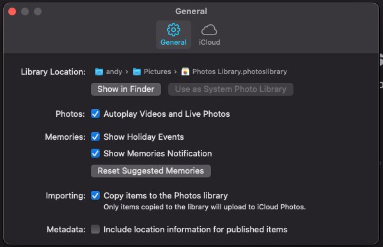Image resolution: width=383 pixels, height=247 pixels.
Task: Click the Photos Library colorful icon
Action: coord(185,71)
